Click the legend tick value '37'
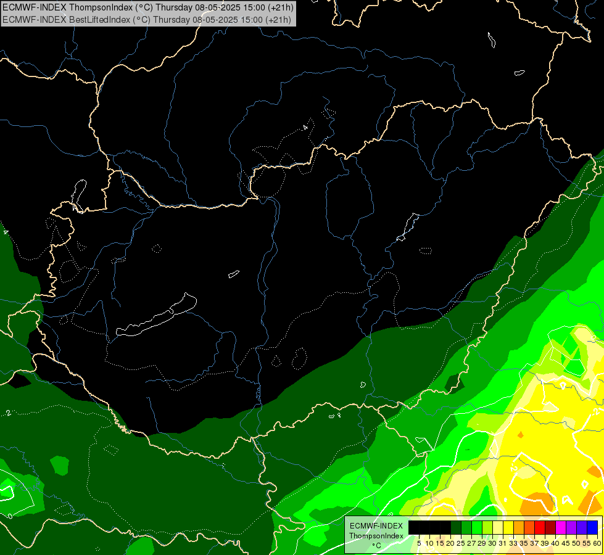The width and height of the screenshot is (604, 555). click(x=534, y=543)
